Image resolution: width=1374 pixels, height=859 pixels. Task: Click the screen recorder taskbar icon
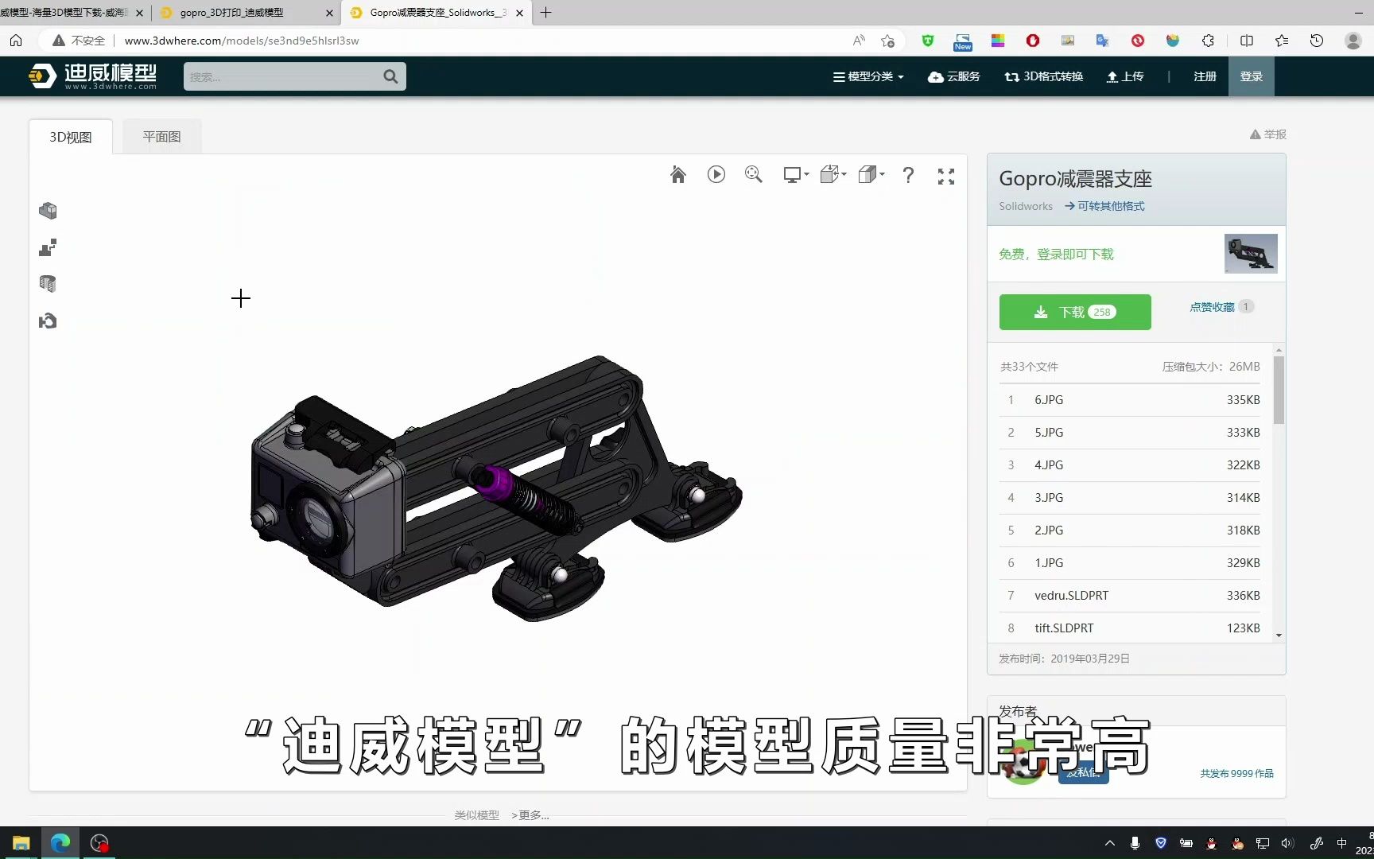coord(99,843)
